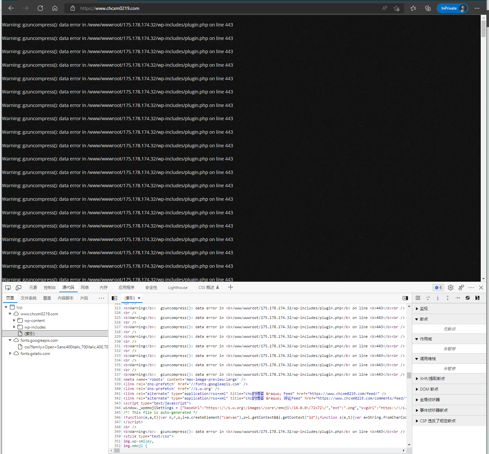This screenshot has height=454, width=489.
Task: Add this page to favorites star
Action: (396, 8)
